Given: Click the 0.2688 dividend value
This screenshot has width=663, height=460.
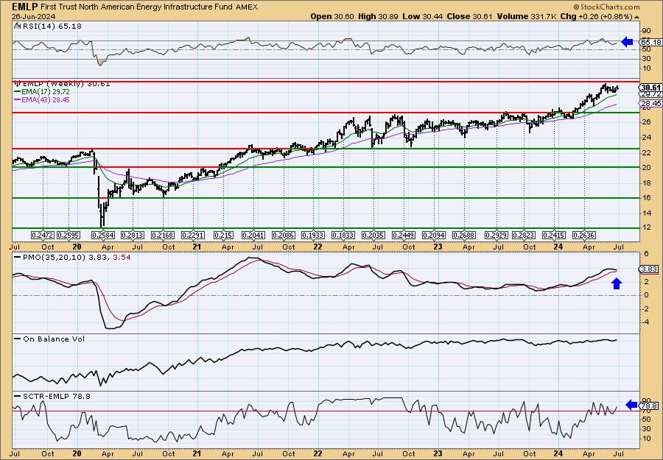Looking at the screenshot, I should tap(464, 235).
